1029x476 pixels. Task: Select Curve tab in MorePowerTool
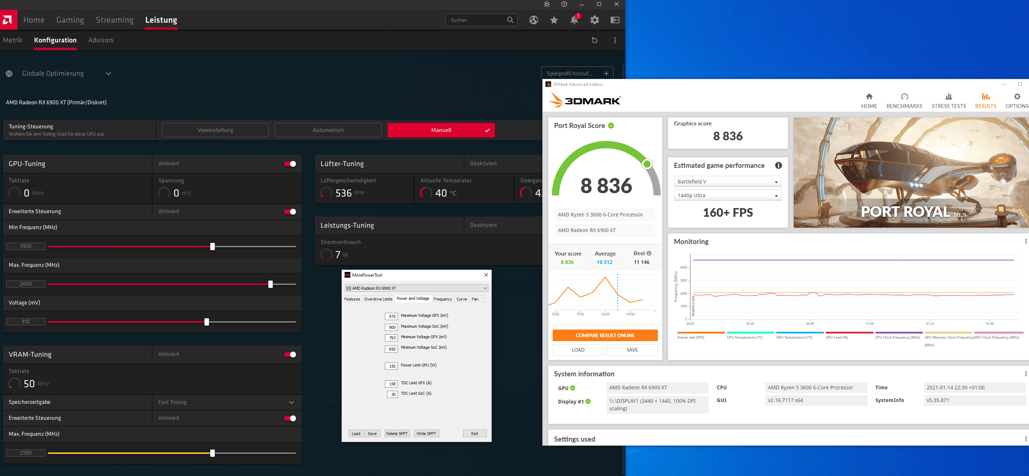(462, 299)
